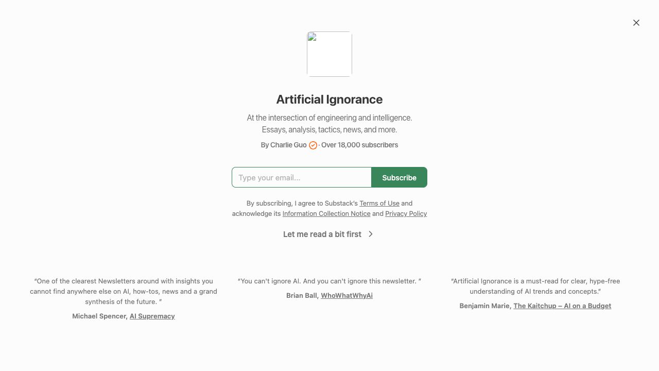View the Information Collection Notice

[326, 213]
